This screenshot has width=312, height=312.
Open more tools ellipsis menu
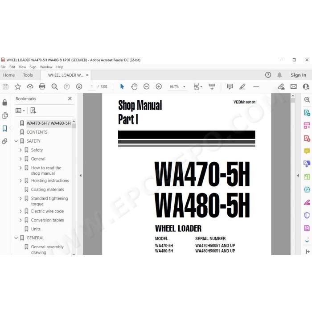click(x=256, y=86)
